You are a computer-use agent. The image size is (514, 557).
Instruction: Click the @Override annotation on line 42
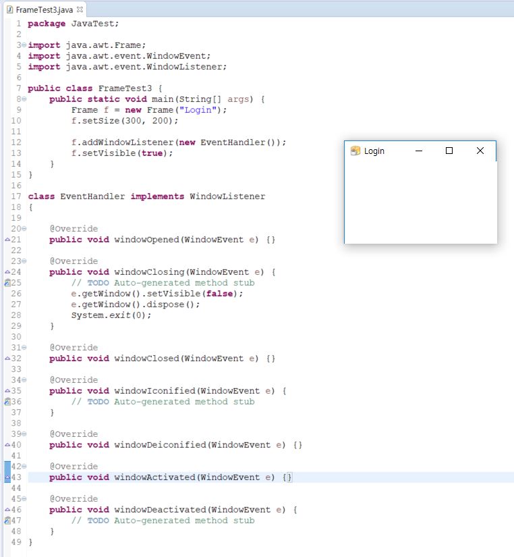click(74, 467)
